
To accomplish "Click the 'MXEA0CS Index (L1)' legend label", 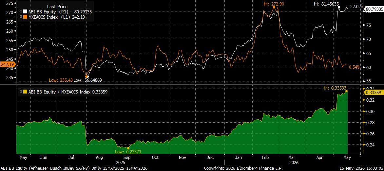I will (x=49, y=16).
